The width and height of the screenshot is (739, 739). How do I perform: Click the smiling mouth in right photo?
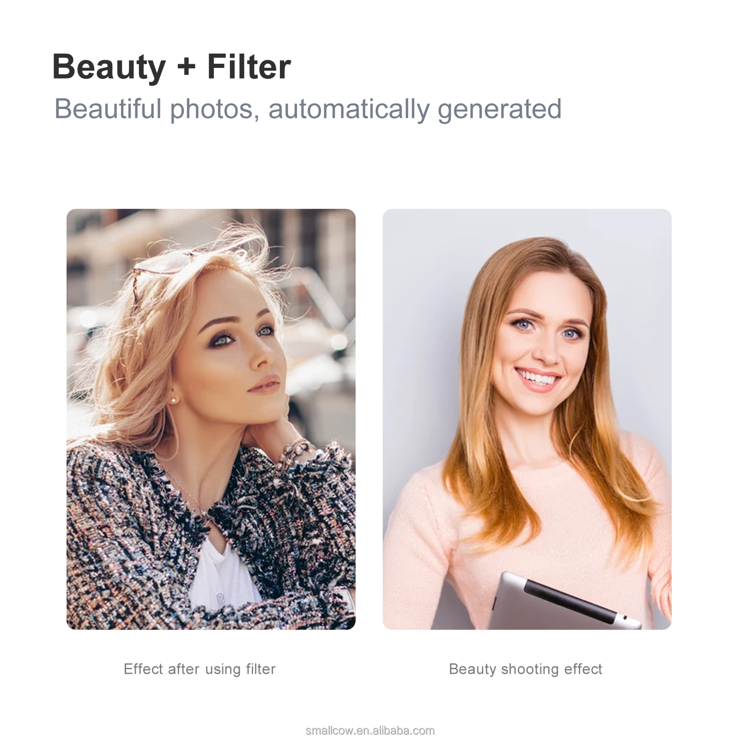(x=539, y=379)
